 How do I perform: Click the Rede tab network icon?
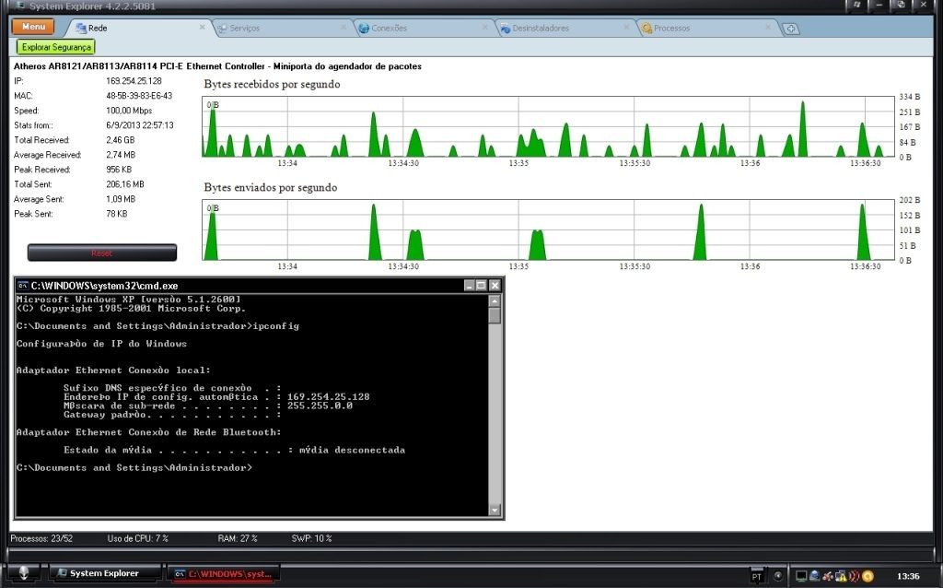coord(81,28)
